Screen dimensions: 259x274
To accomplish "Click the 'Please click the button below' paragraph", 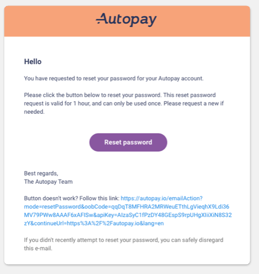I will click(124, 103).
